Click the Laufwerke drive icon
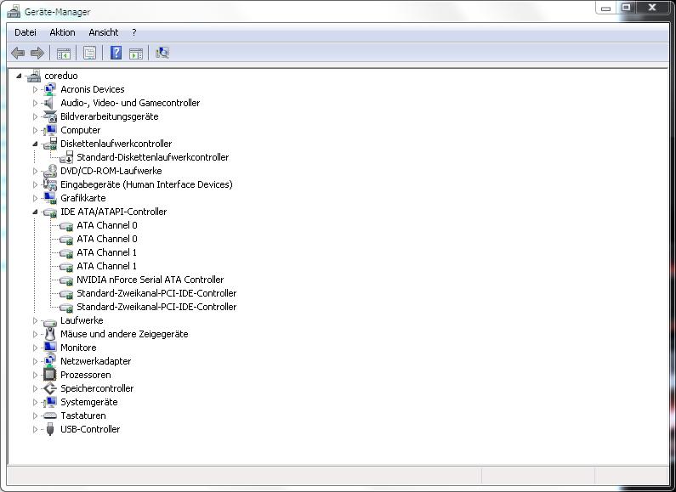 (50, 321)
